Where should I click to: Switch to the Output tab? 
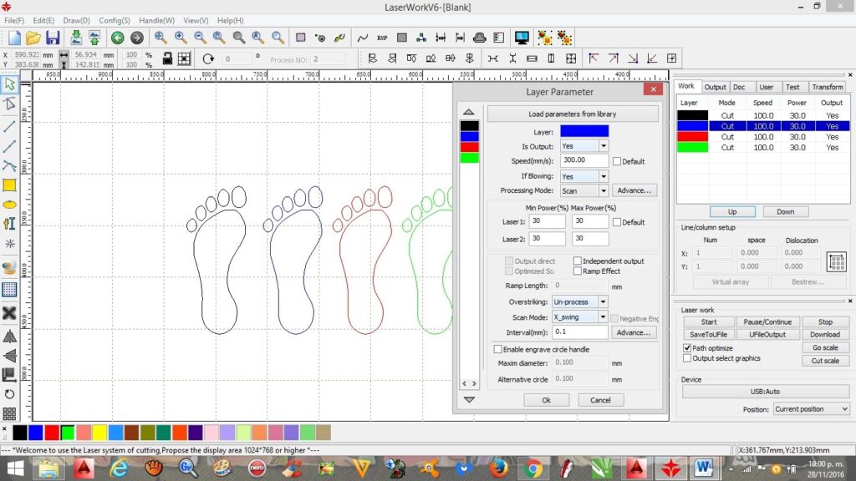click(x=715, y=87)
